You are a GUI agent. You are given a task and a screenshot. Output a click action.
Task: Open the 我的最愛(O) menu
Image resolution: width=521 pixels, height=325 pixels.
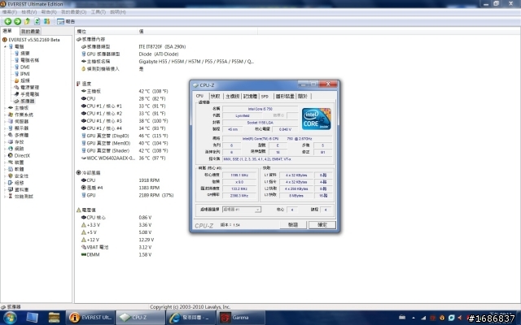point(74,12)
